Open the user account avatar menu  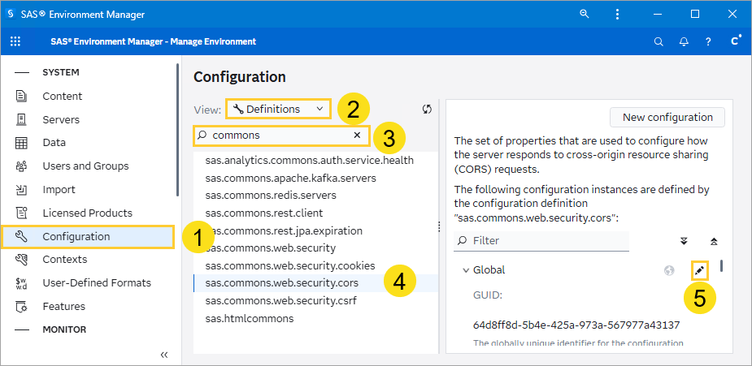pos(735,41)
